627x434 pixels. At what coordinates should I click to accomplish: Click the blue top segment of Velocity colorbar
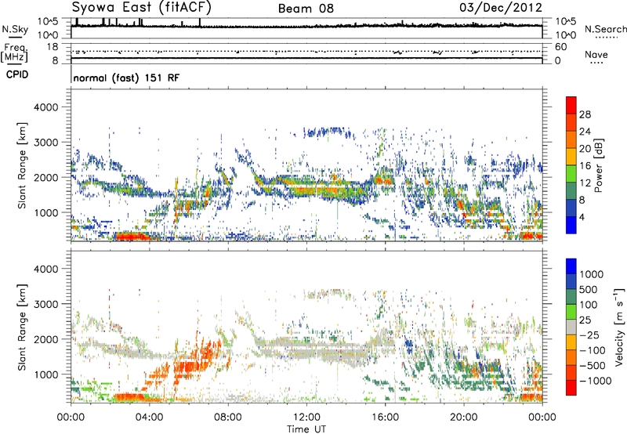pyautogui.click(x=571, y=266)
